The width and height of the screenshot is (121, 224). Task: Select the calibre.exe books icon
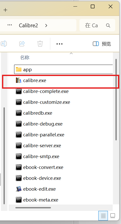(18, 80)
